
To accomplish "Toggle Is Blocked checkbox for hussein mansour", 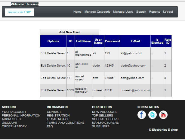I will [x=152, y=90].
